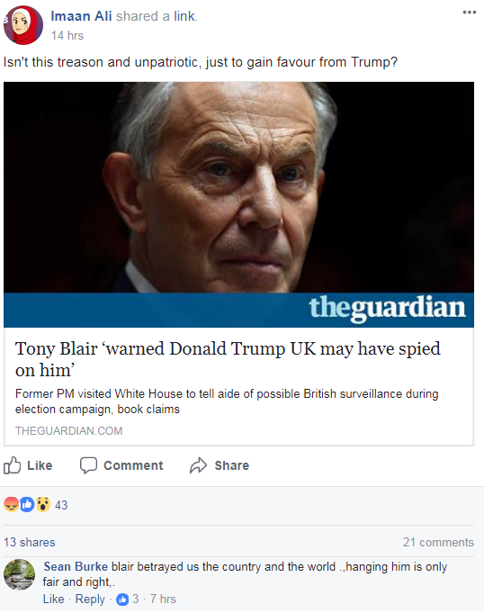Reply to Sean Burke's comment

pyautogui.click(x=90, y=599)
